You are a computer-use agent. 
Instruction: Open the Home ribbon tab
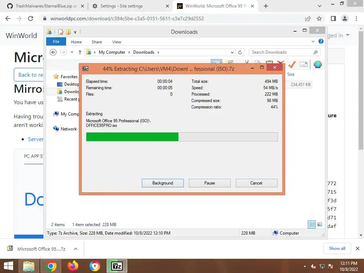click(76, 42)
